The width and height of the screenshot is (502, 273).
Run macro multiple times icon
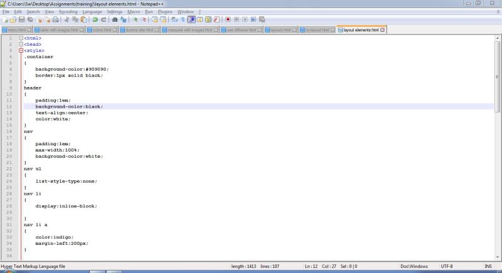pos(254,19)
